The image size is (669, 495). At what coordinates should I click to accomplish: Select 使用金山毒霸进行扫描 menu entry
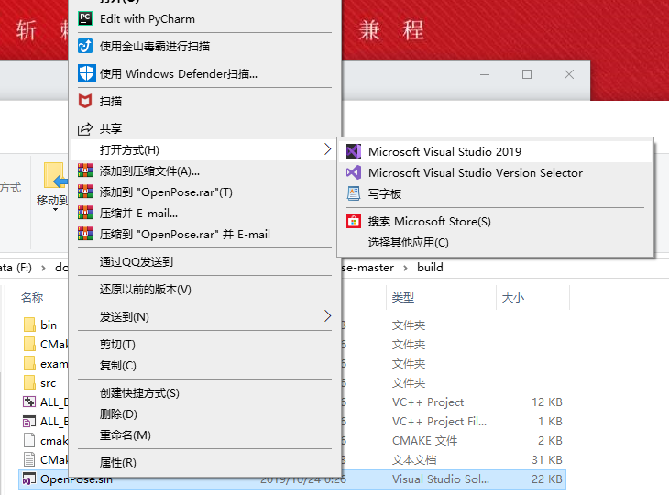(x=155, y=46)
